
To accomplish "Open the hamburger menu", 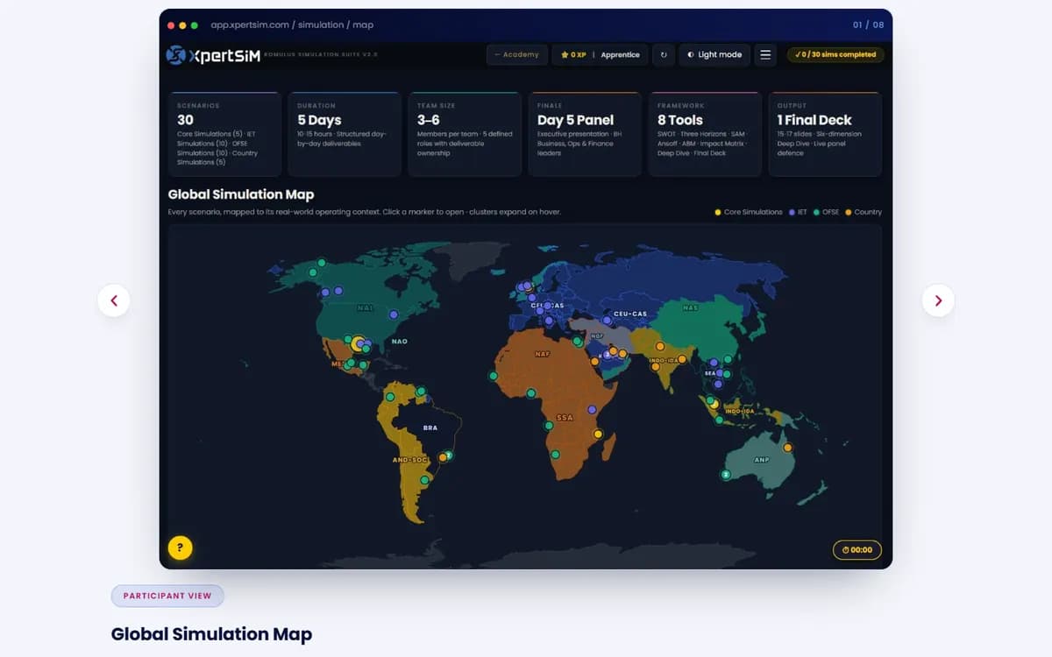I will click(x=765, y=54).
